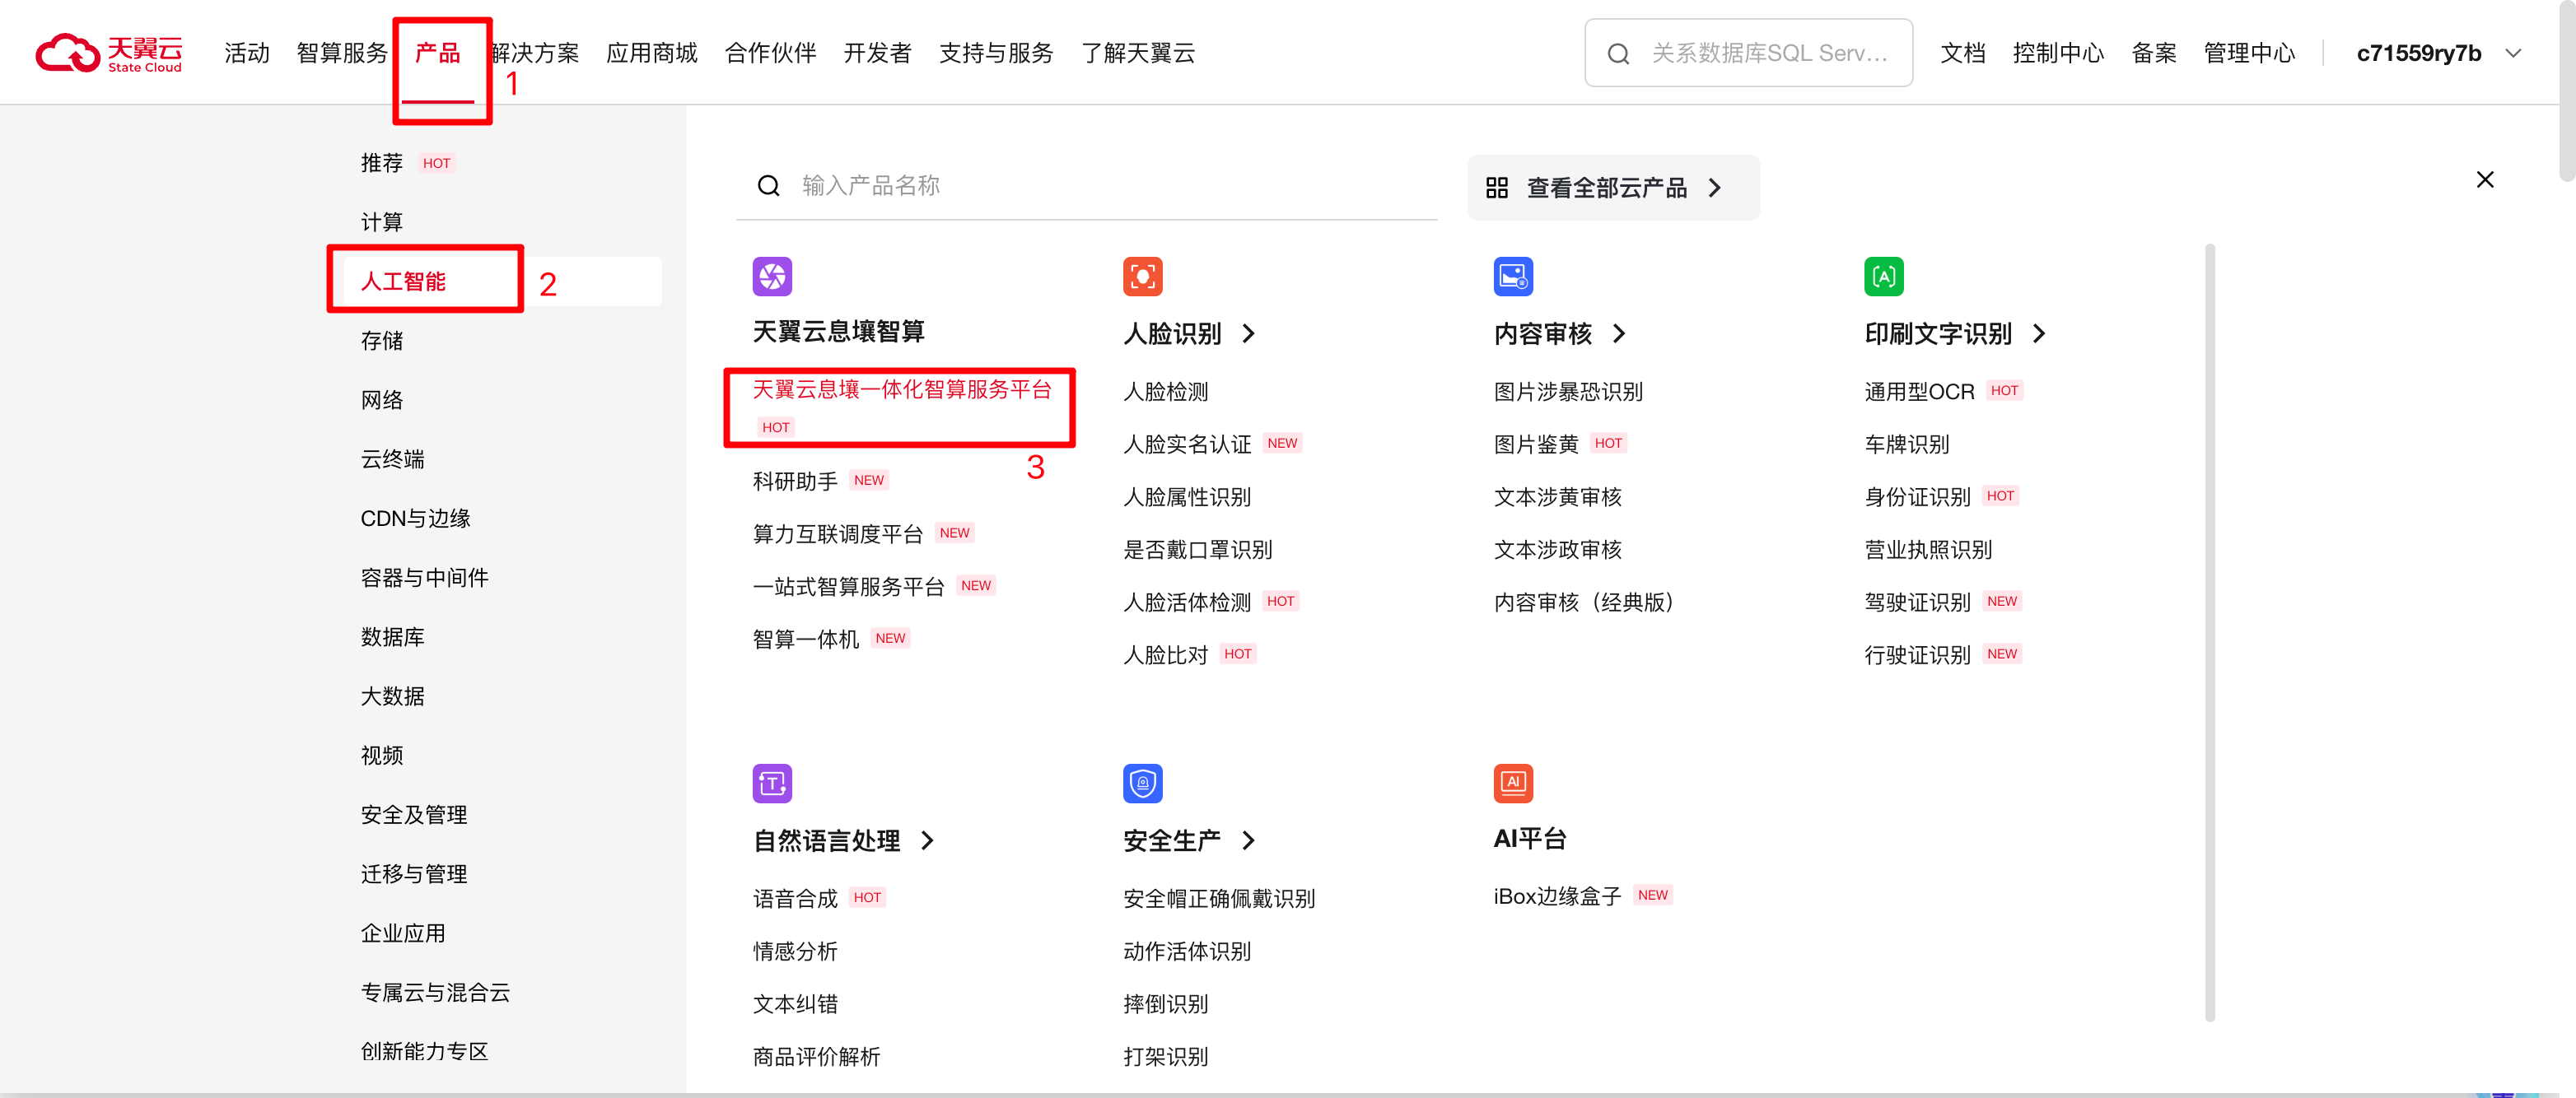2576x1098 pixels.
Task: Click the 自然语言处理 text icon
Action: 772,784
